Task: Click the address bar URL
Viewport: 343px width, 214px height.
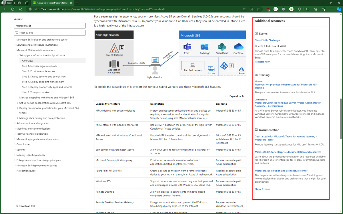Action: pos(100,9)
